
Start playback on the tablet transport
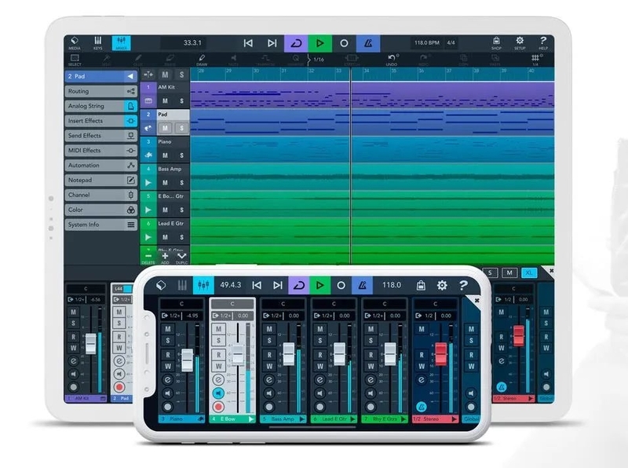(x=319, y=43)
